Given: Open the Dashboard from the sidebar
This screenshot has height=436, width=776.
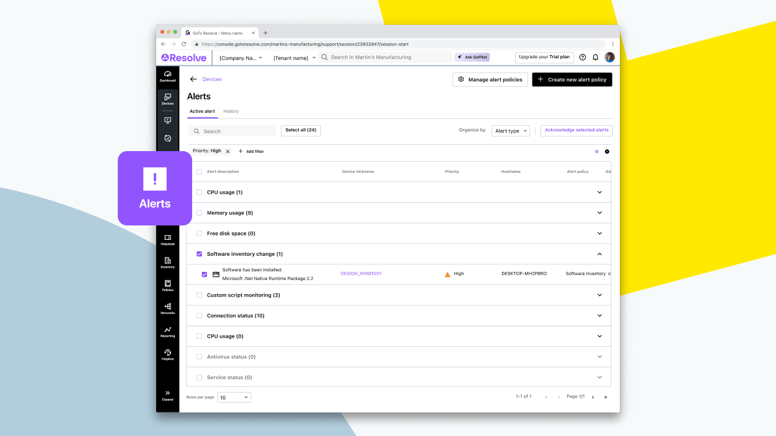Looking at the screenshot, I should click(x=167, y=76).
